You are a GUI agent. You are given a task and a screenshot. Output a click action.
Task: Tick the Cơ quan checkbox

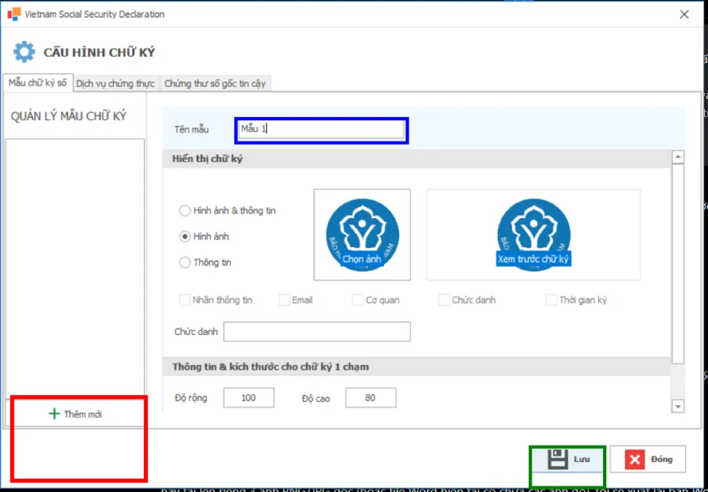point(357,300)
